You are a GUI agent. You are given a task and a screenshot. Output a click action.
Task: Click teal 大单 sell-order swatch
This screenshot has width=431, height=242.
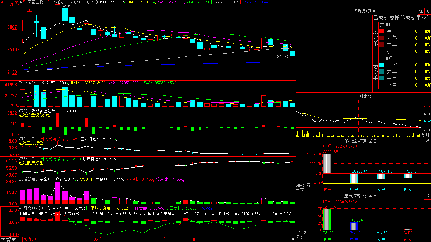pyautogui.click(x=381, y=72)
